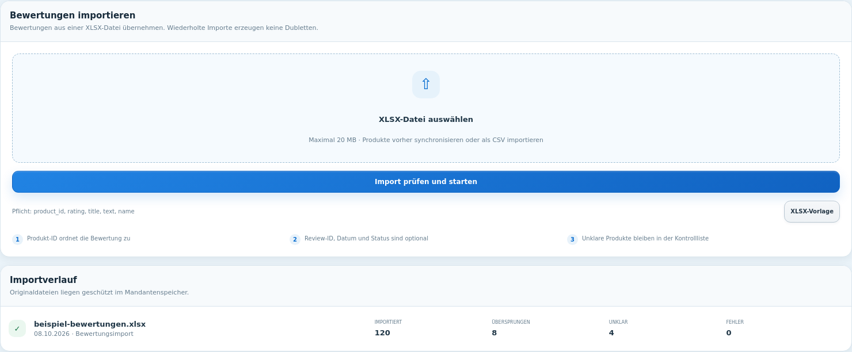Click "Originaldateien liegen geschützt im Mandantenspeicher."

tap(99, 292)
